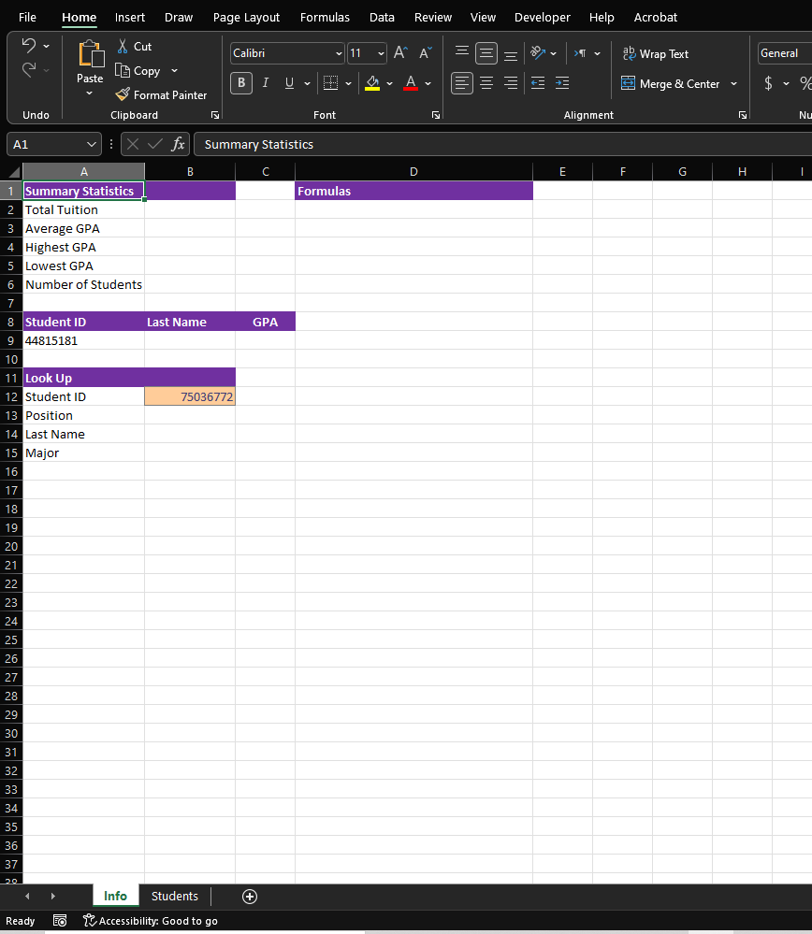Click the Undo icon
Viewport: 812px width, 934px height.
29,45
